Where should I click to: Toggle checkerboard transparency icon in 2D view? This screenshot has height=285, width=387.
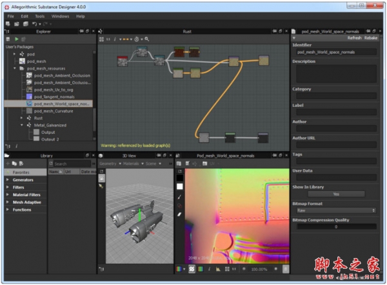(192, 269)
